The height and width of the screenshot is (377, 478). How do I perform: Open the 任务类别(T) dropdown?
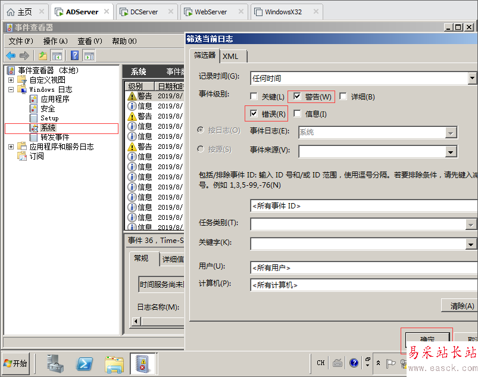click(471, 225)
